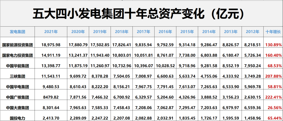
Task: Select the growth value 68.53%
Action: pos(275,66)
